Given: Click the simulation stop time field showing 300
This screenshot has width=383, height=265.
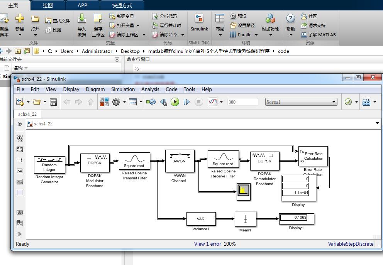Looking at the screenshot, I should 242,102.
